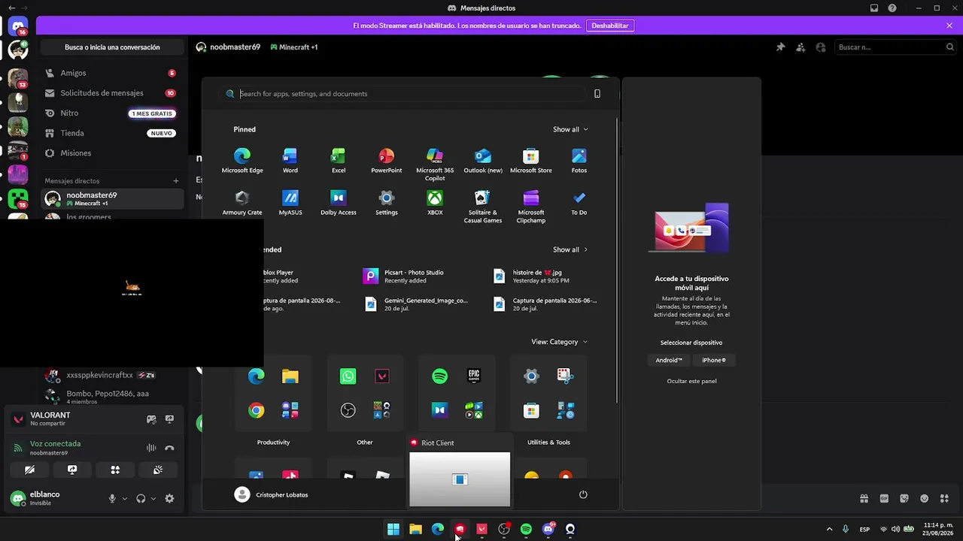Open WhatsApp in the Other category
The height and width of the screenshot is (541, 963).
tap(348, 376)
